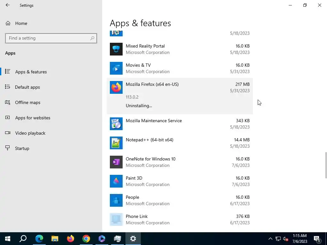327x245 pixels.
Task: Click the 376 KB Phone Link size
Action: pos(243,217)
